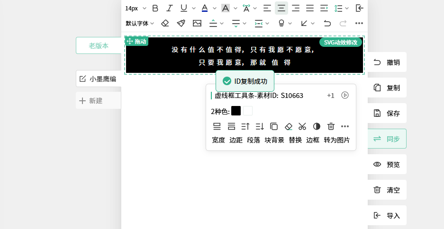Viewport: 444px width, 229px height.
Task: Open the toolbar more options ellipsis
Action: coord(359,23)
